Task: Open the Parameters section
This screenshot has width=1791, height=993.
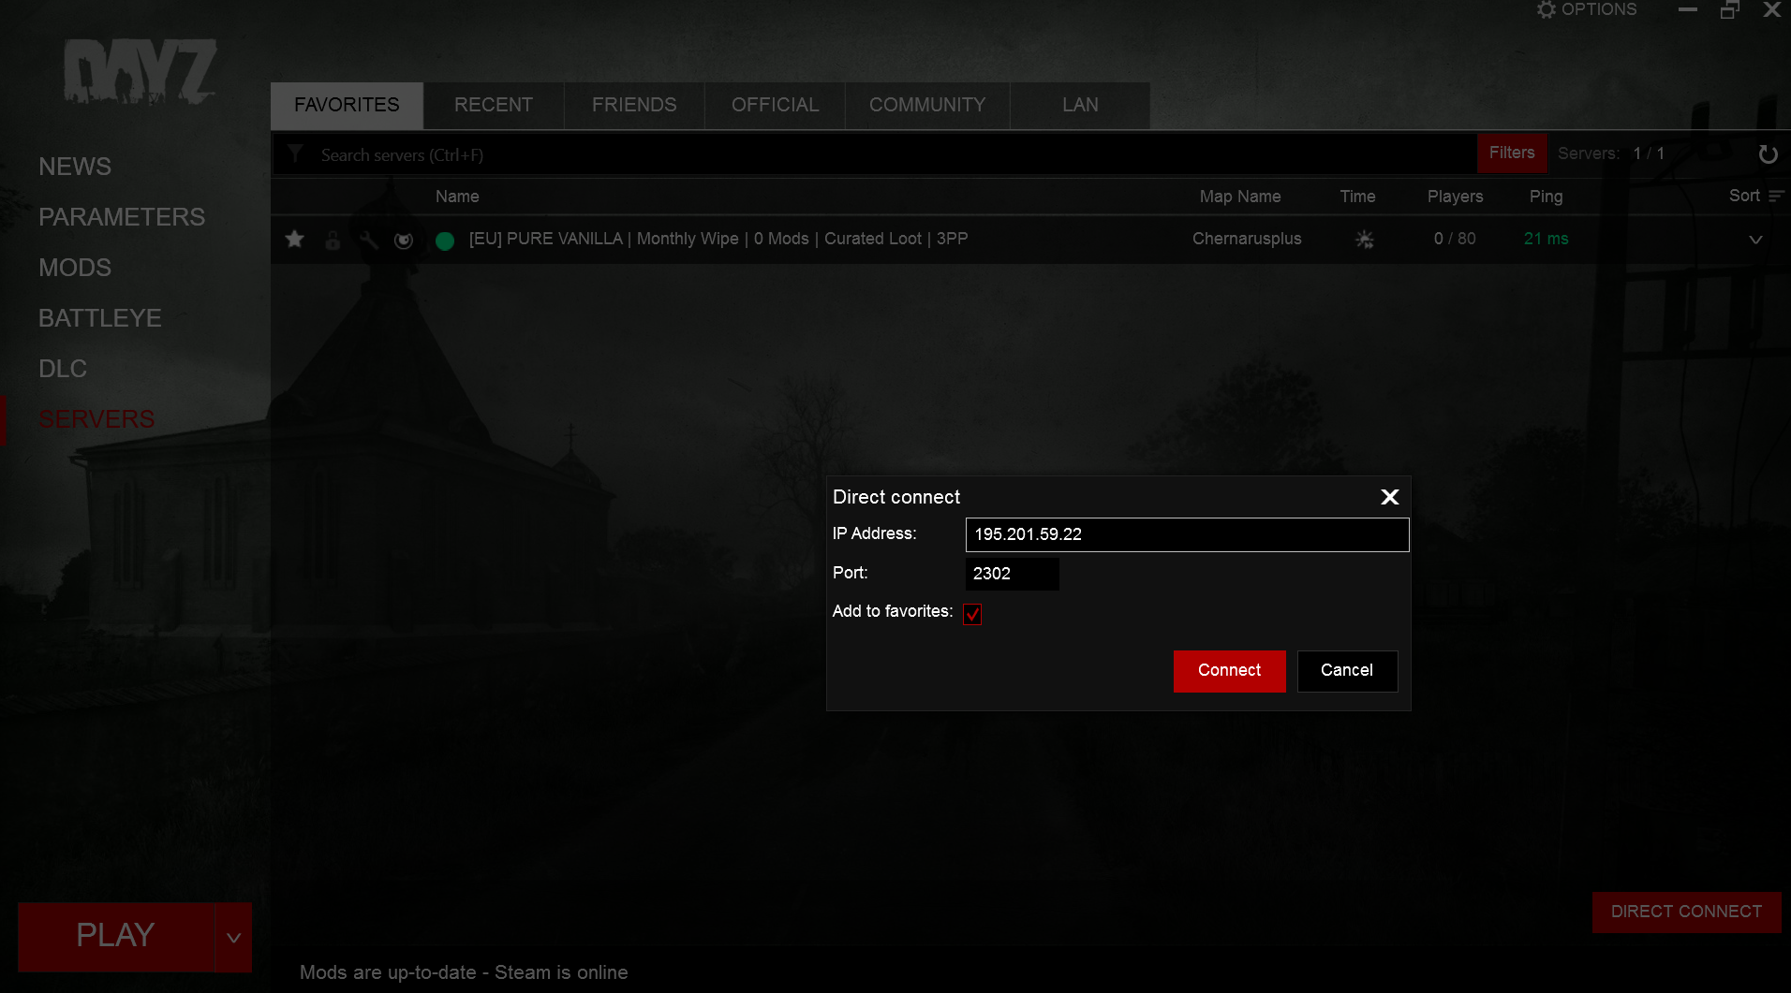Action: 122,217
